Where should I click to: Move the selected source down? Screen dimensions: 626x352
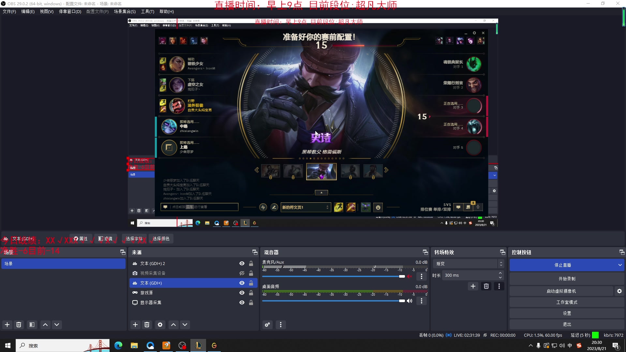[x=185, y=325]
